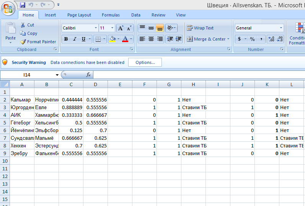
Task: Open Alignment dialog launcher
Action: (229, 49)
